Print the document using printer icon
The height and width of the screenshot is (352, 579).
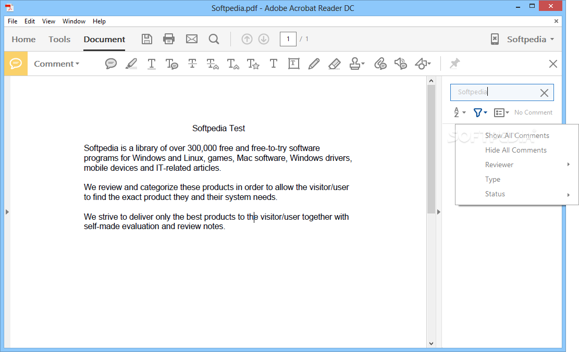click(169, 39)
